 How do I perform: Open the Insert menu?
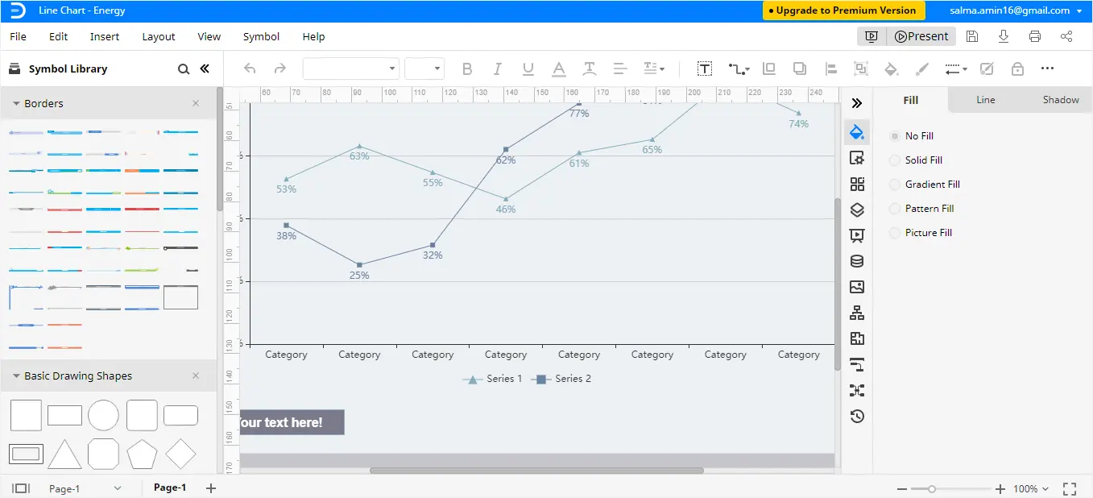tap(105, 36)
